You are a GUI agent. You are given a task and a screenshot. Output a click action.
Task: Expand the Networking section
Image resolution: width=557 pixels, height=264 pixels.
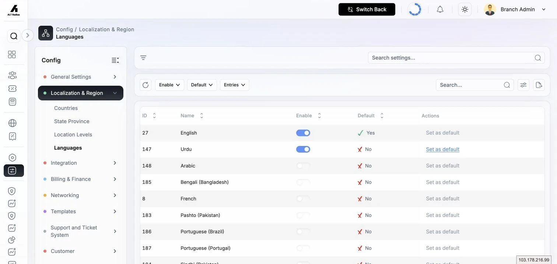pyautogui.click(x=81, y=195)
